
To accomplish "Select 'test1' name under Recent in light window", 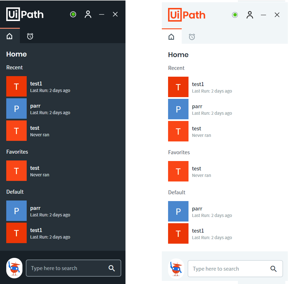I will point(198,84).
